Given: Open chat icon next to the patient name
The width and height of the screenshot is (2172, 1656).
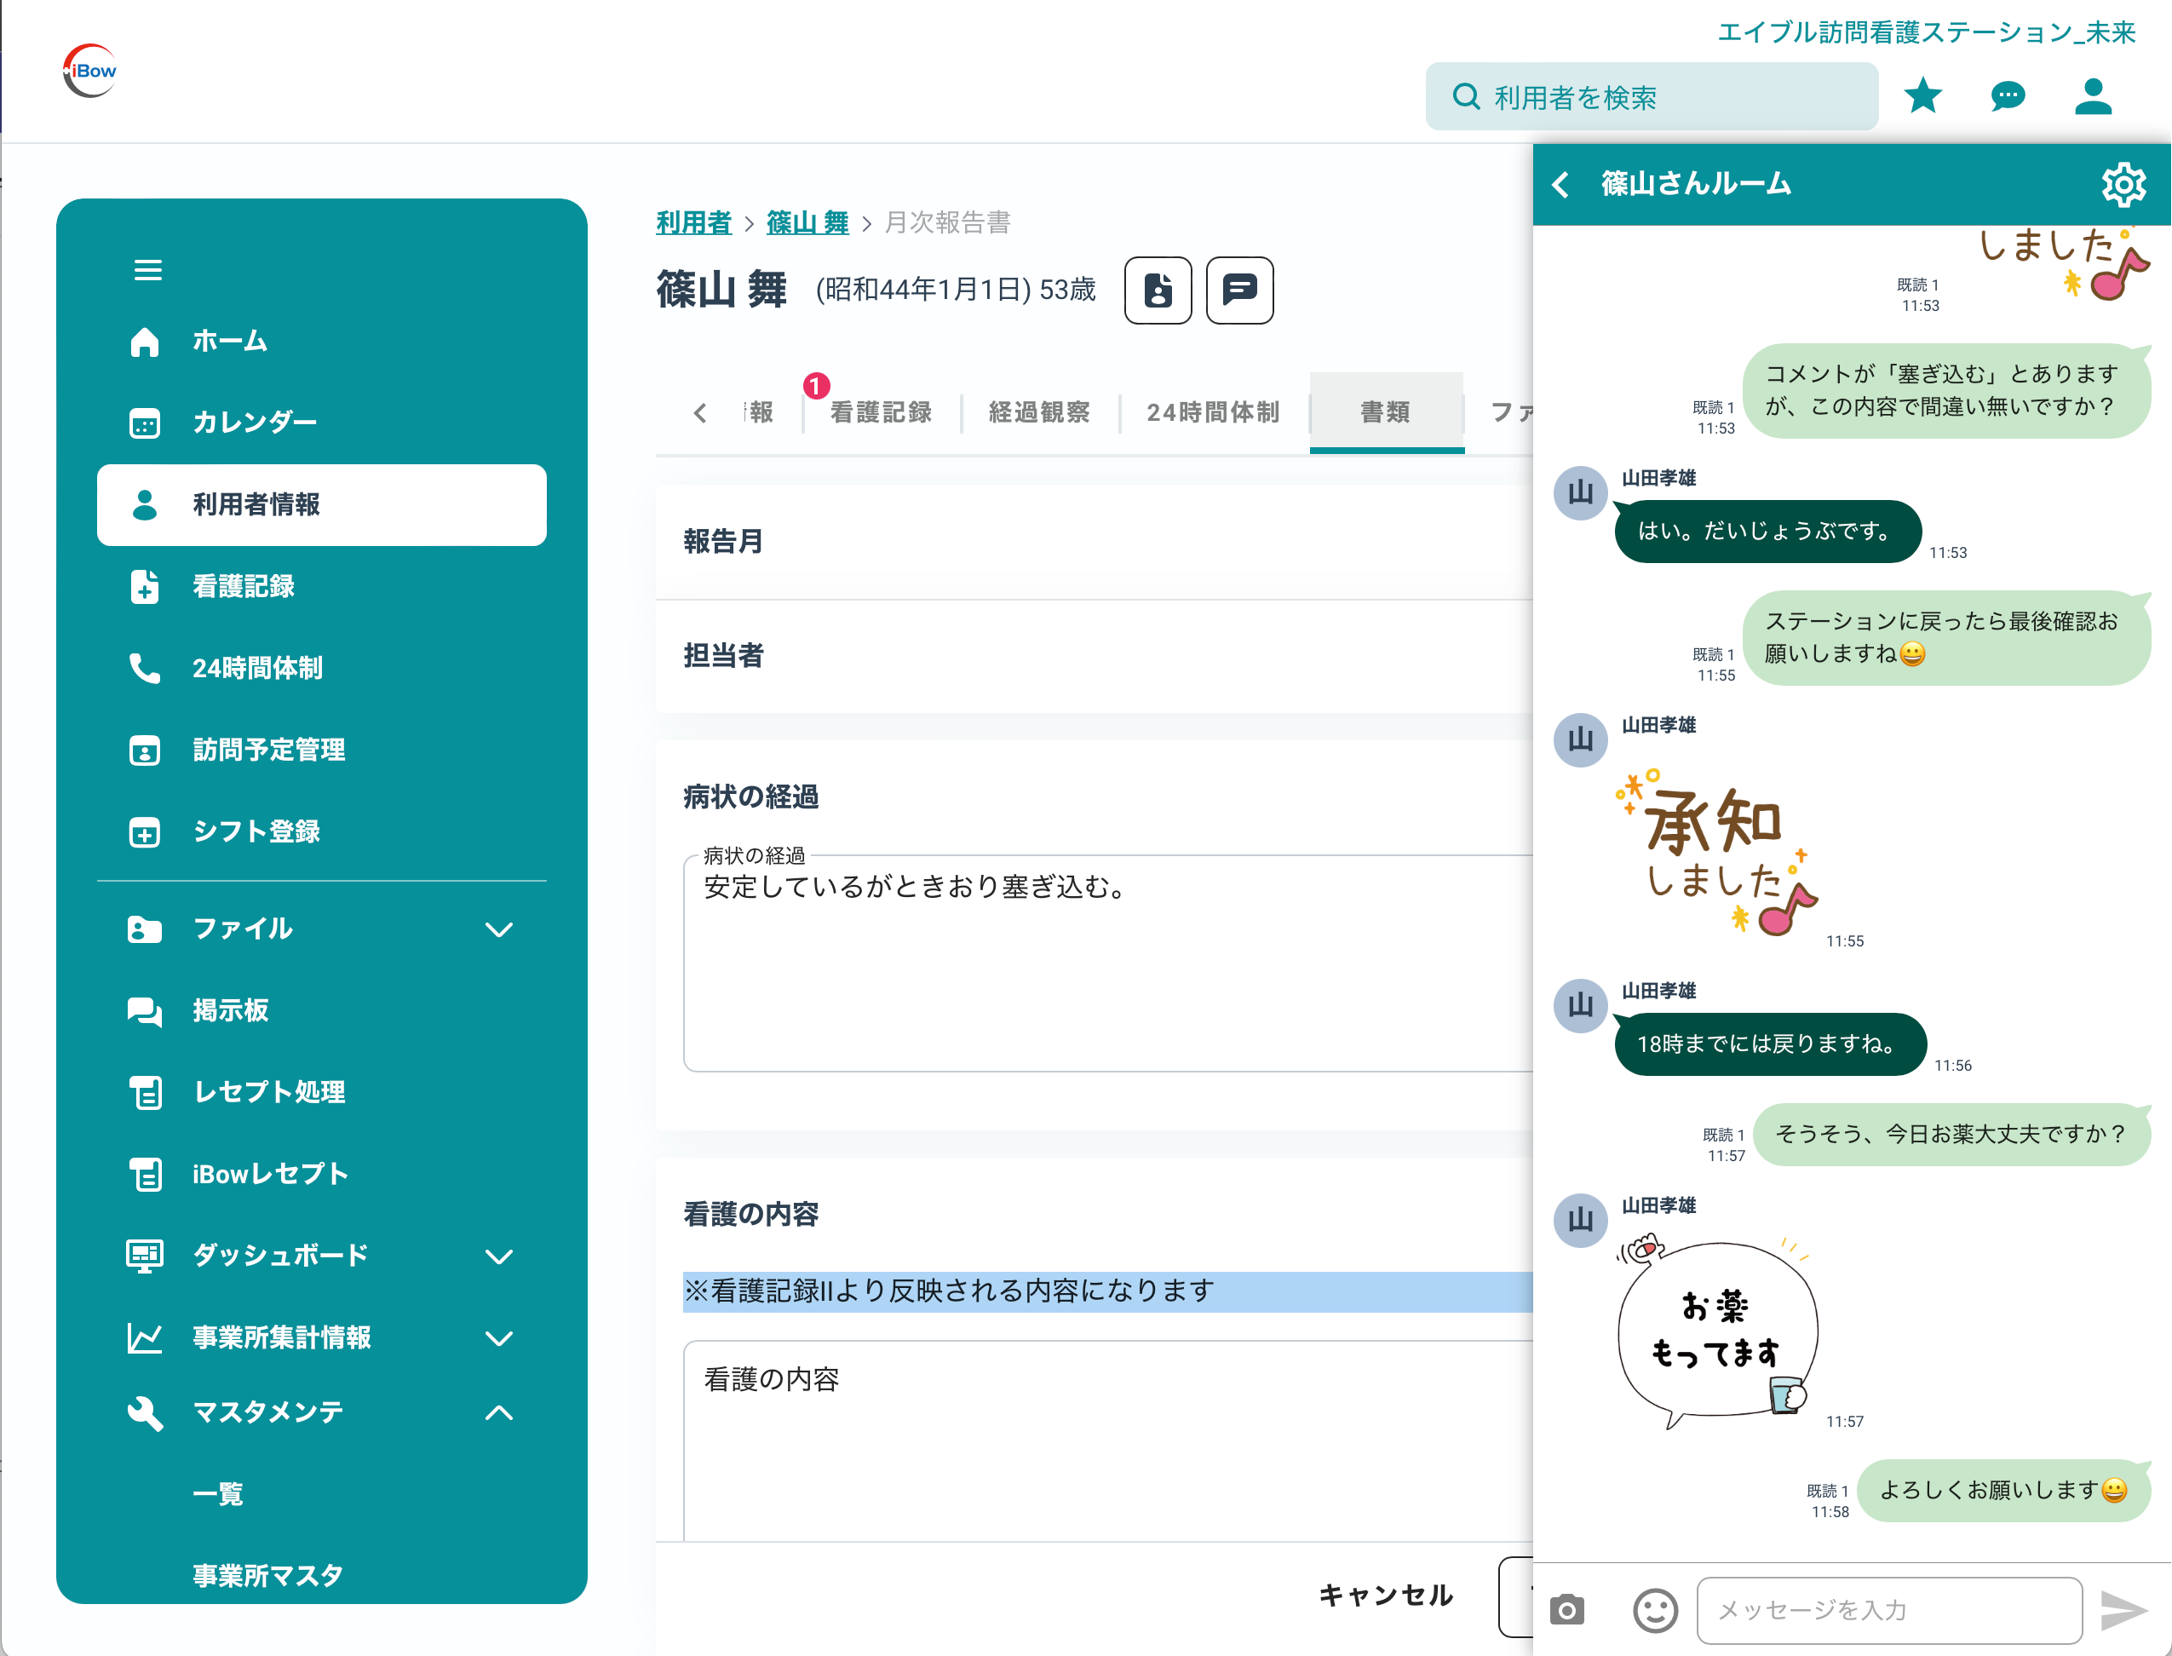Looking at the screenshot, I should 1239,290.
